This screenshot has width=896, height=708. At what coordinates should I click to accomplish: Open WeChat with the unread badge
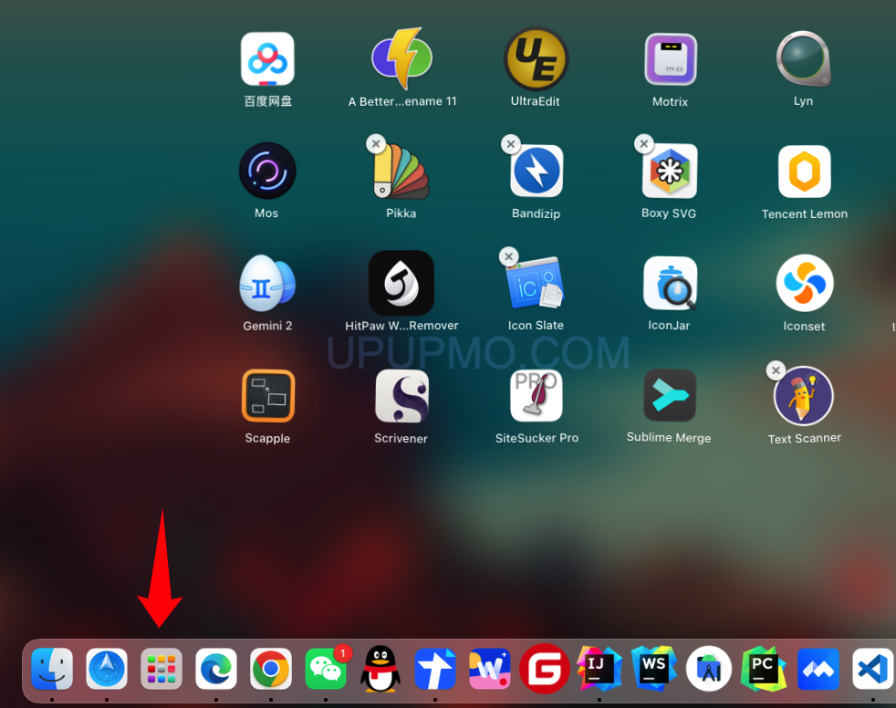pos(326,669)
